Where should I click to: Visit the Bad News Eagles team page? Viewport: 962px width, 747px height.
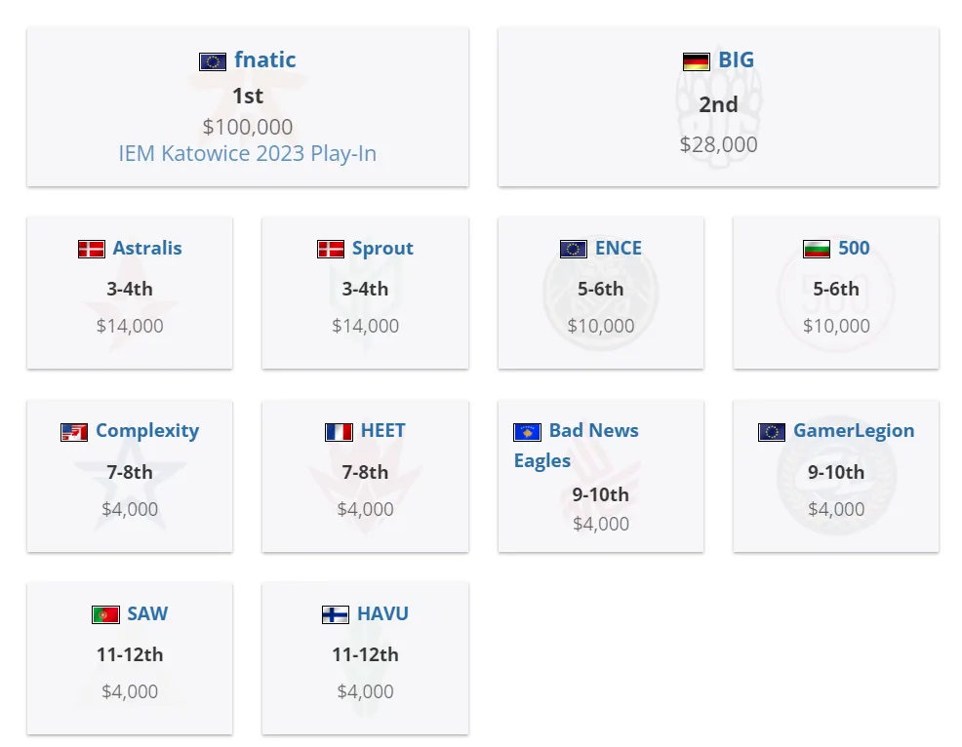pyautogui.click(x=576, y=446)
